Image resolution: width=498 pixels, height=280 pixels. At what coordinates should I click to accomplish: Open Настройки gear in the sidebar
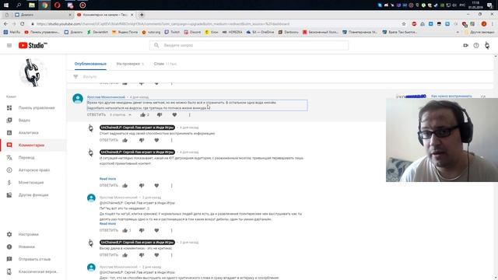coord(33,234)
